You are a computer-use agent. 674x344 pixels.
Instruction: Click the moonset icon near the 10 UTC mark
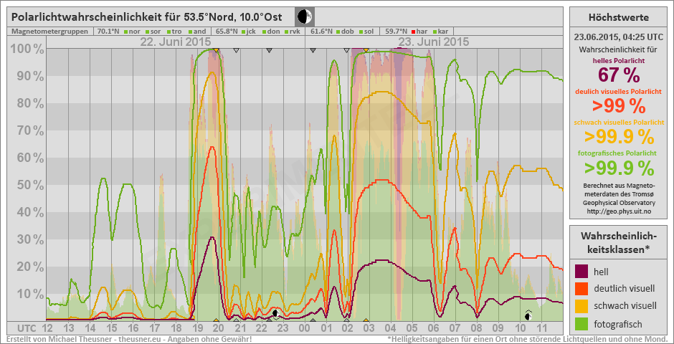(528, 315)
